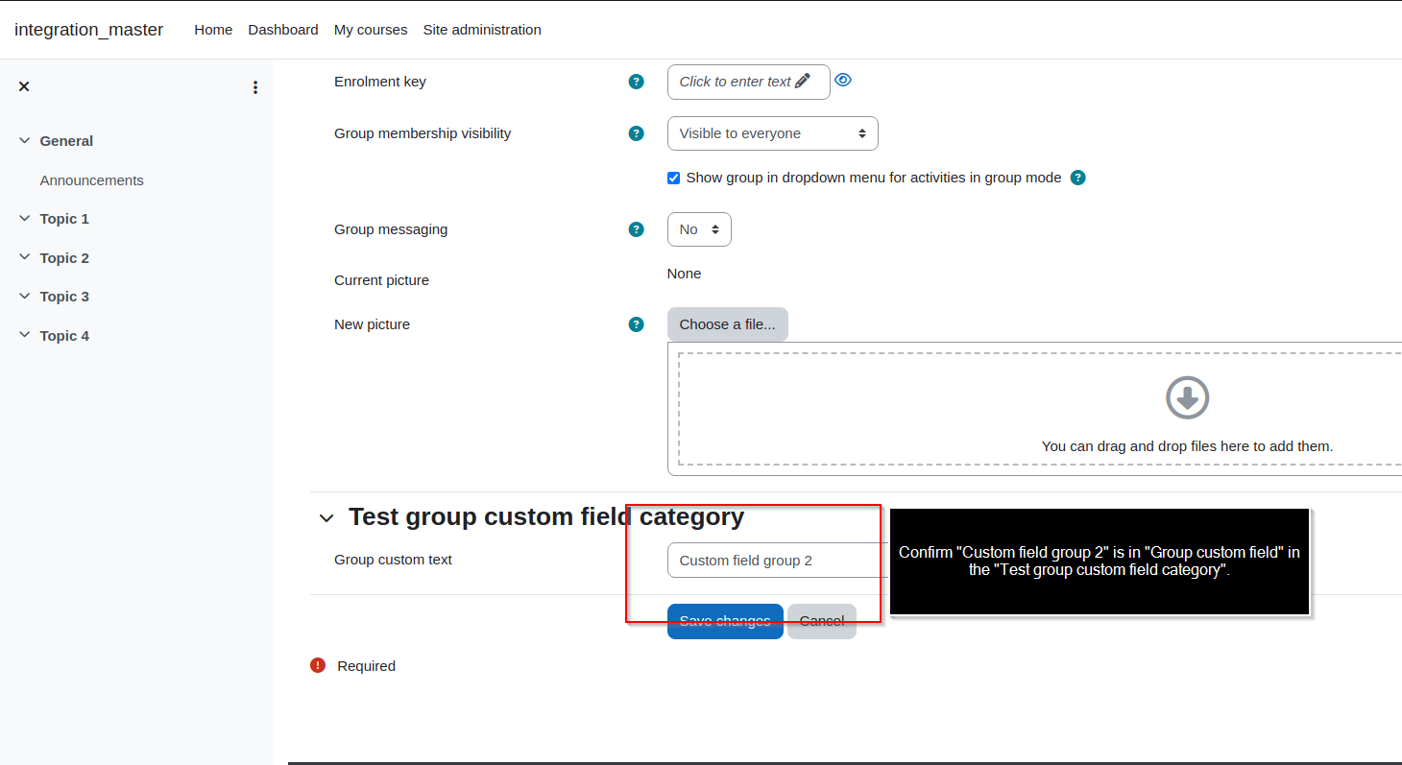
Task: Click the Group custom text label
Action: click(393, 560)
